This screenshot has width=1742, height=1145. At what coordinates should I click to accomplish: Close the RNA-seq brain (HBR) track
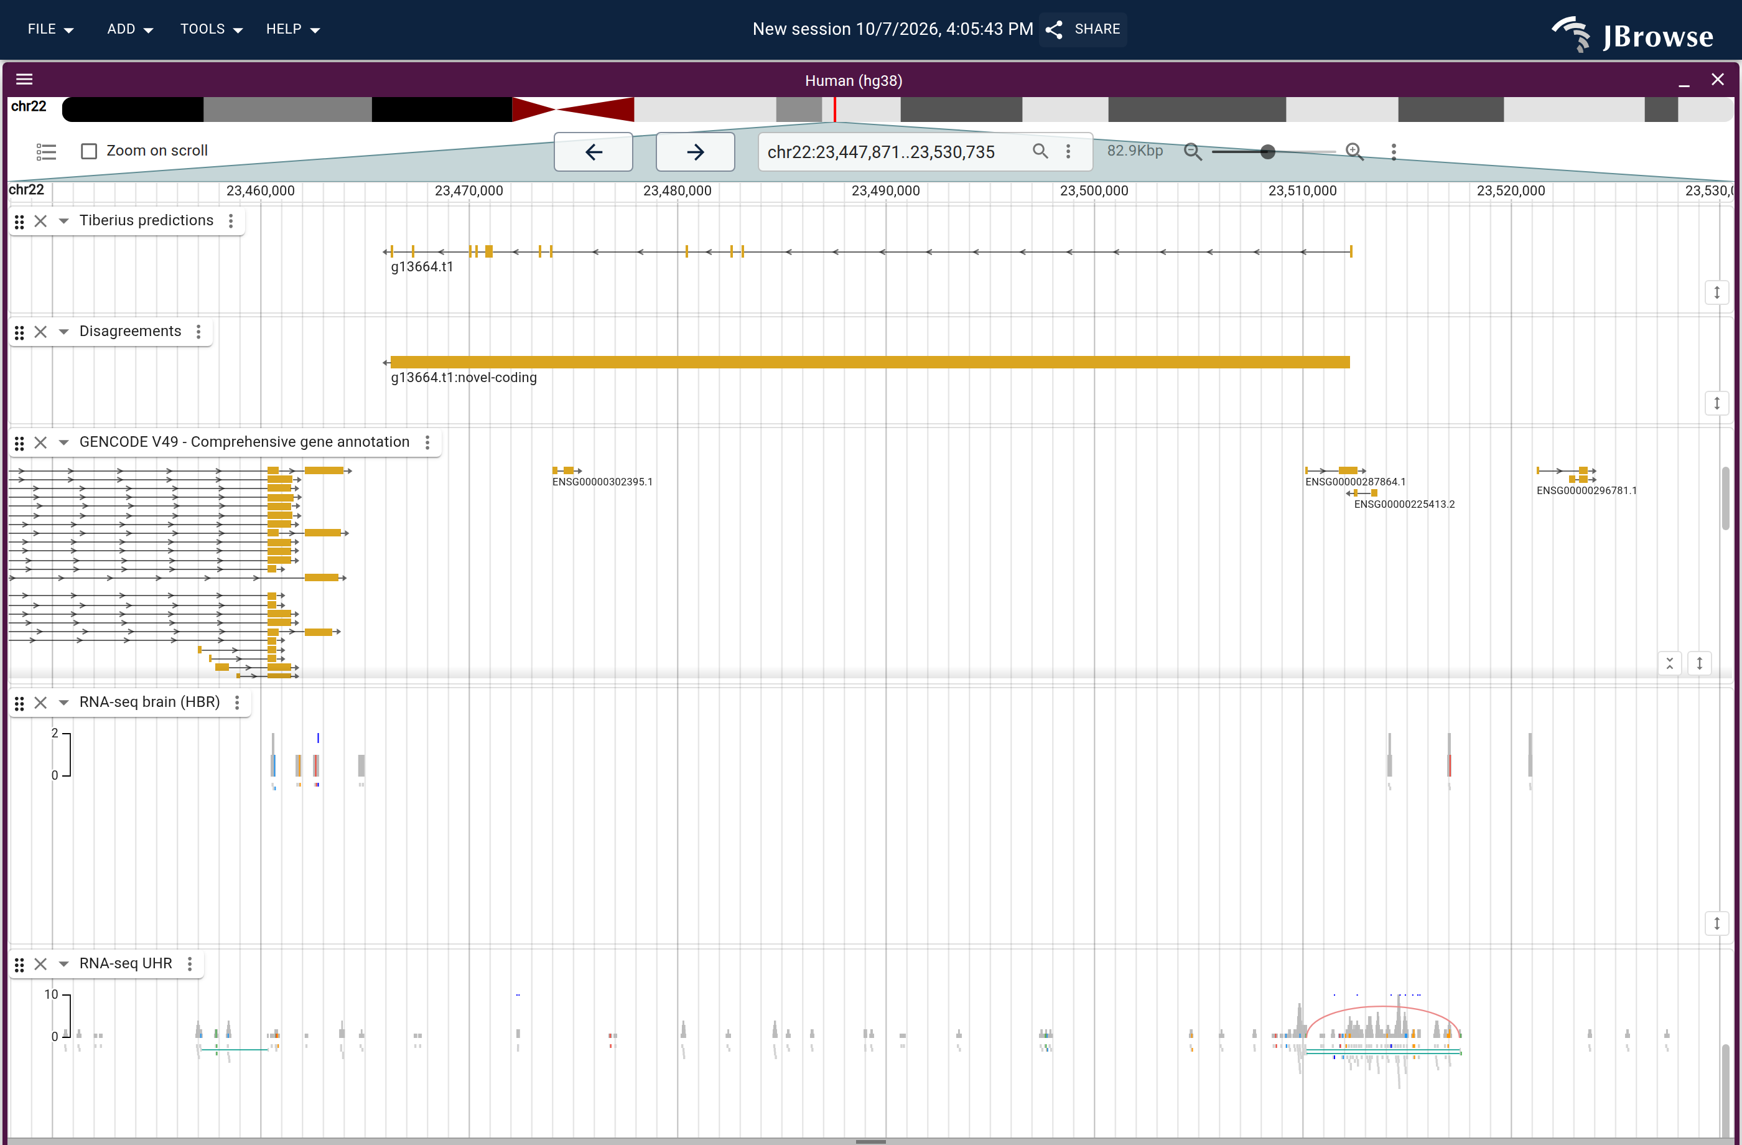[x=41, y=703]
